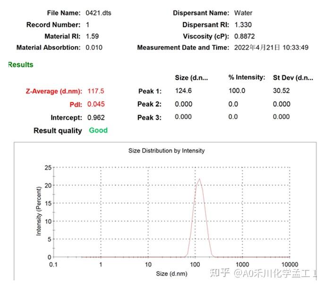Image resolution: width=325 pixels, height=286 pixels.
Task: Click the Peak 1 size value 124.6
Action: pyautogui.click(x=183, y=91)
